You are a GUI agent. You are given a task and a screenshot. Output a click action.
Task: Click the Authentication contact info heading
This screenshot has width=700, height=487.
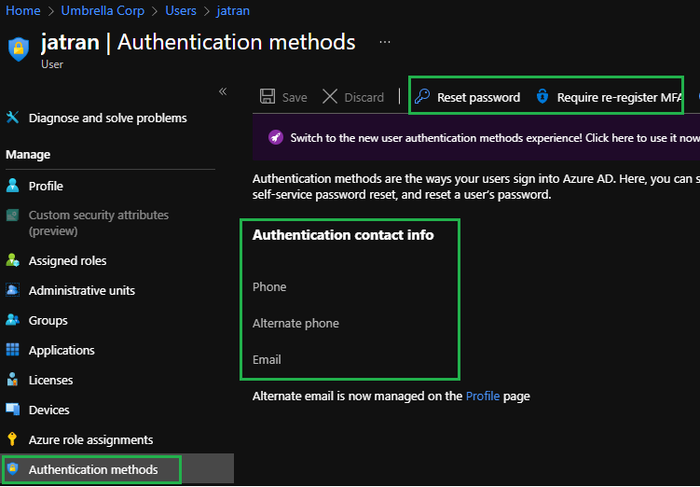tap(343, 235)
